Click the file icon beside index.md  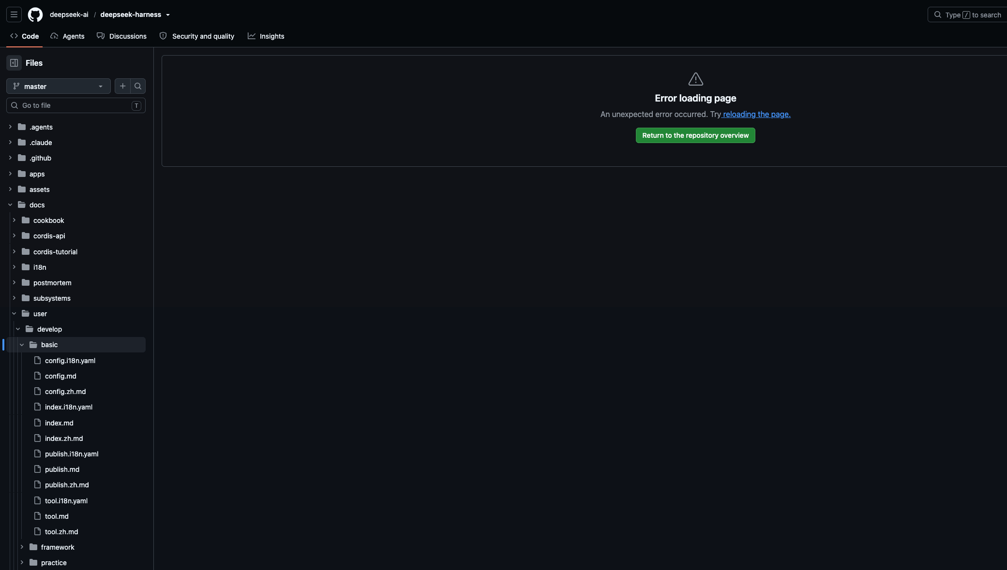click(37, 423)
